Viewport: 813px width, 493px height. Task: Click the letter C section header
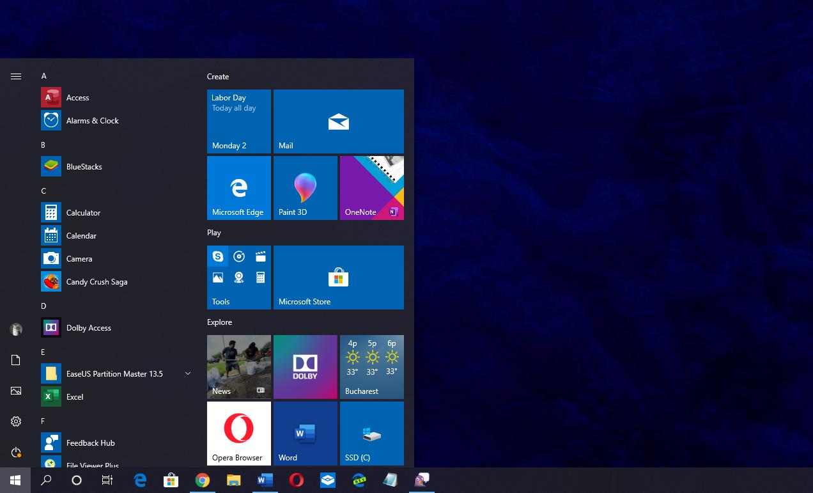click(x=43, y=191)
